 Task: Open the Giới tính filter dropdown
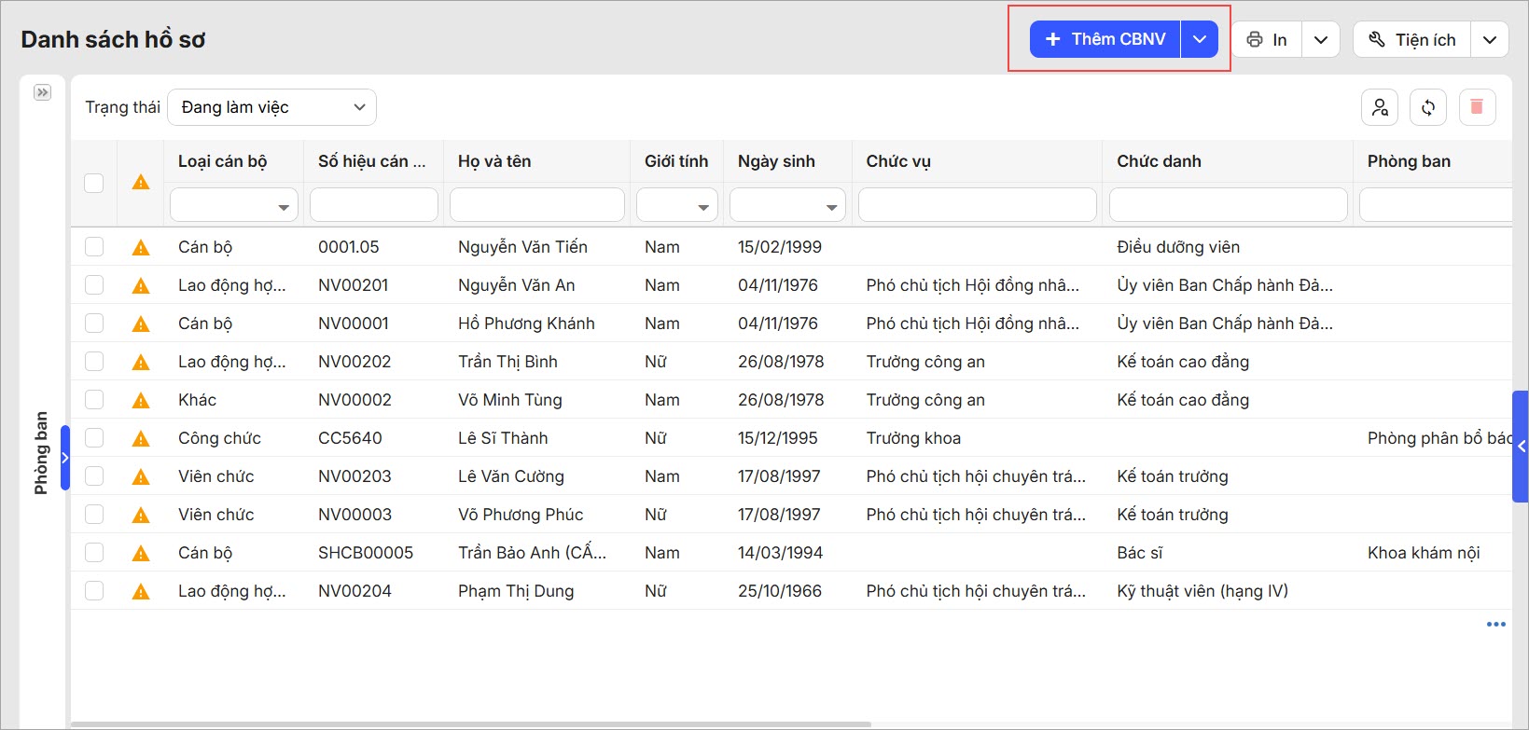point(677,205)
